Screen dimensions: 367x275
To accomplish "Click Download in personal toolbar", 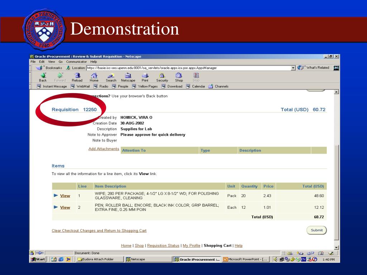I will pos(172,86).
